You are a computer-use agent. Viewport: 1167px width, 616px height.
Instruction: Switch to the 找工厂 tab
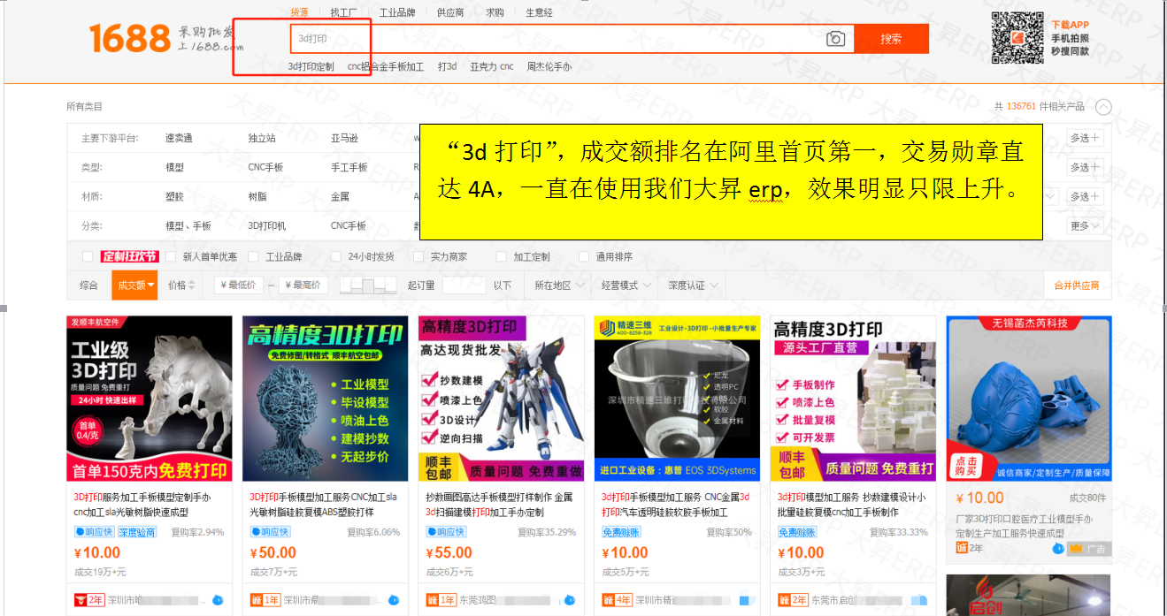click(x=344, y=12)
